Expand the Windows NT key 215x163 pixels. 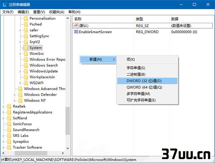[x=15, y=101]
